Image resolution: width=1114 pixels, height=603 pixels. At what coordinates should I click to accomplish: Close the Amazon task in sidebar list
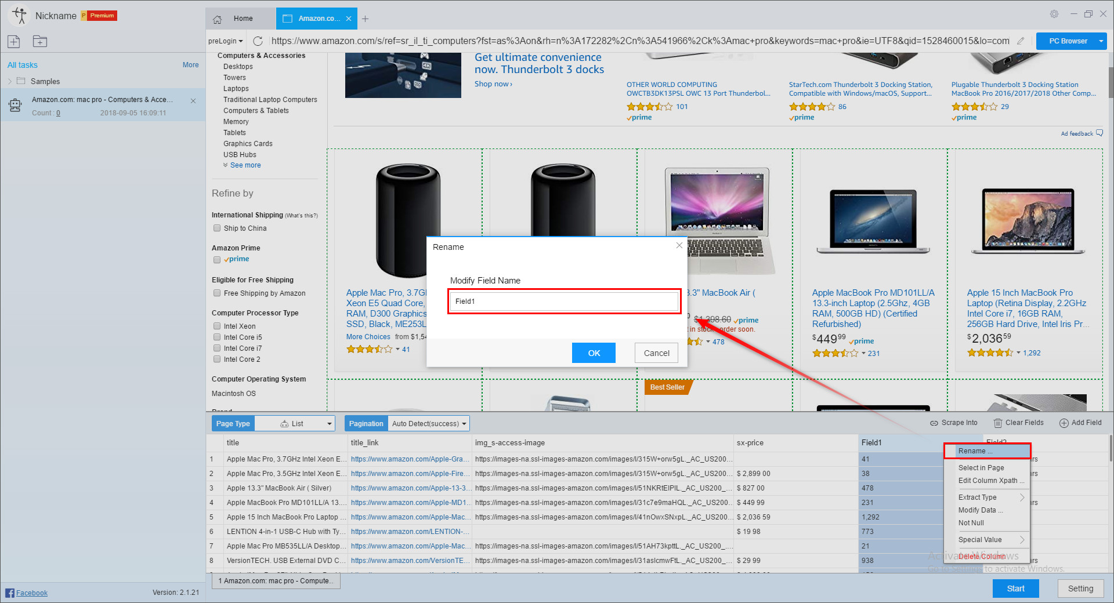pos(193,101)
